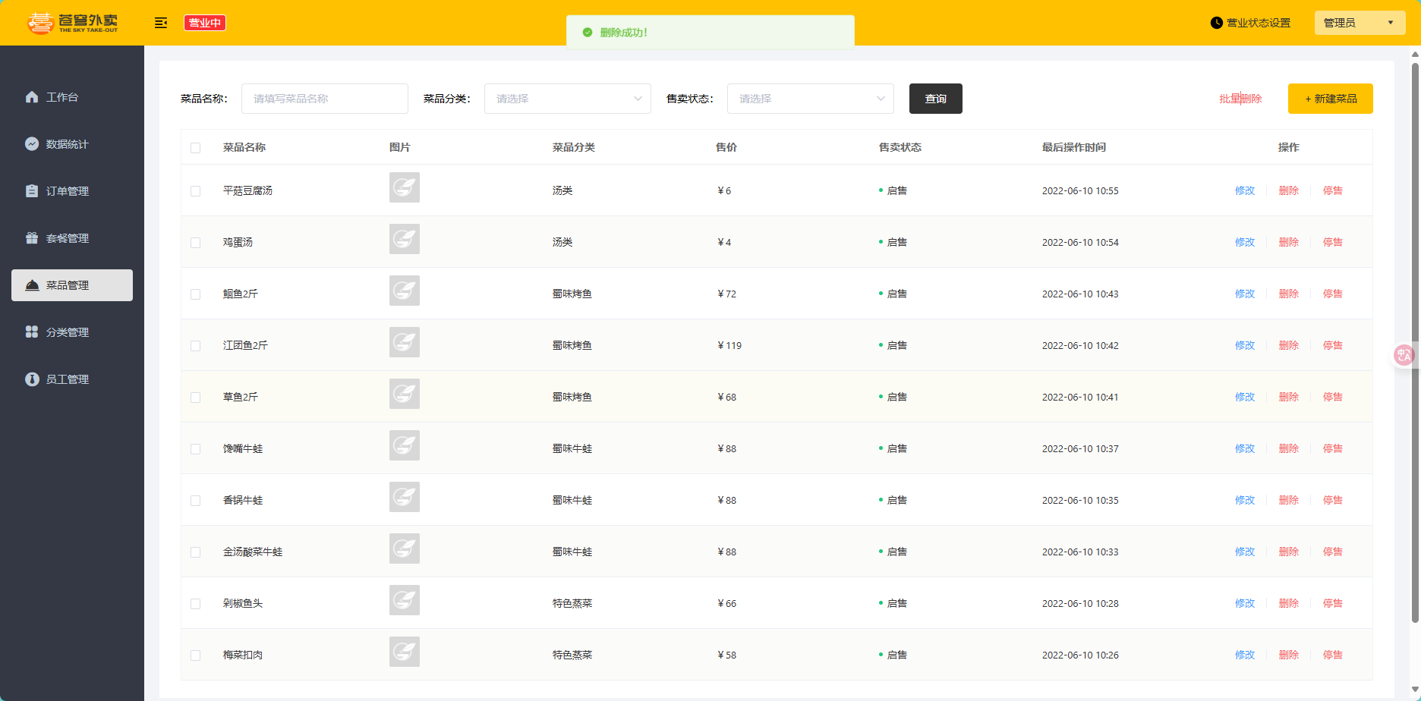Open 菜品管理 in the sidebar
The width and height of the screenshot is (1421, 701).
(x=72, y=285)
